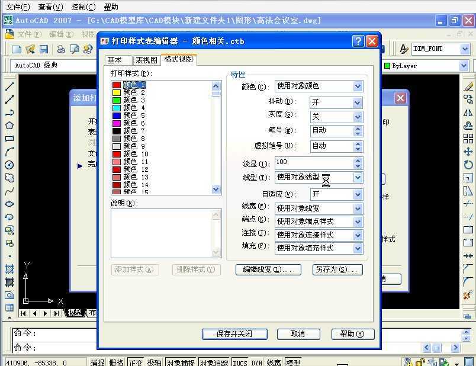476x366 pixels.
Task: Click the 编辑线宽(L)... button
Action: click(x=268, y=269)
